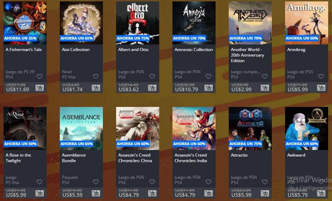The height and width of the screenshot is (201, 332).
Task: Add Asemblance Bundle to cart
Action: click(x=96, y=193)
